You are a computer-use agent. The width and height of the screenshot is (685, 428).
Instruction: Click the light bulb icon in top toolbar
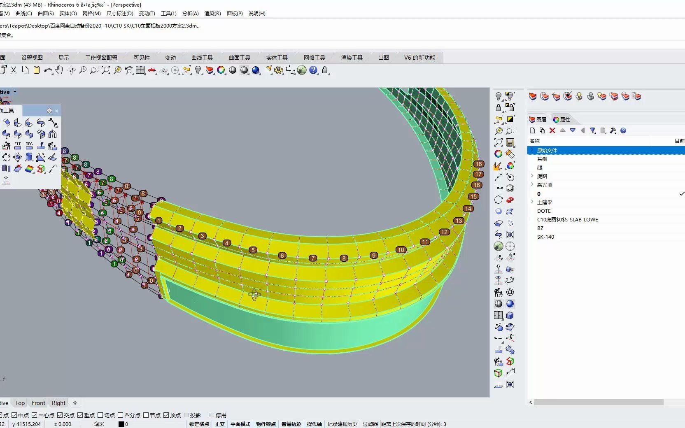[198, 70]
